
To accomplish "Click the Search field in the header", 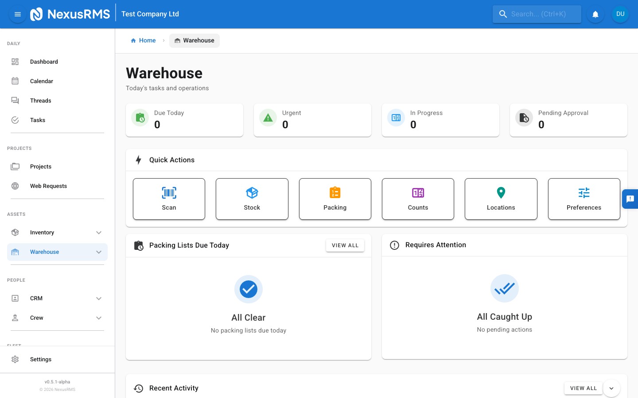I will tap(537, 14).
